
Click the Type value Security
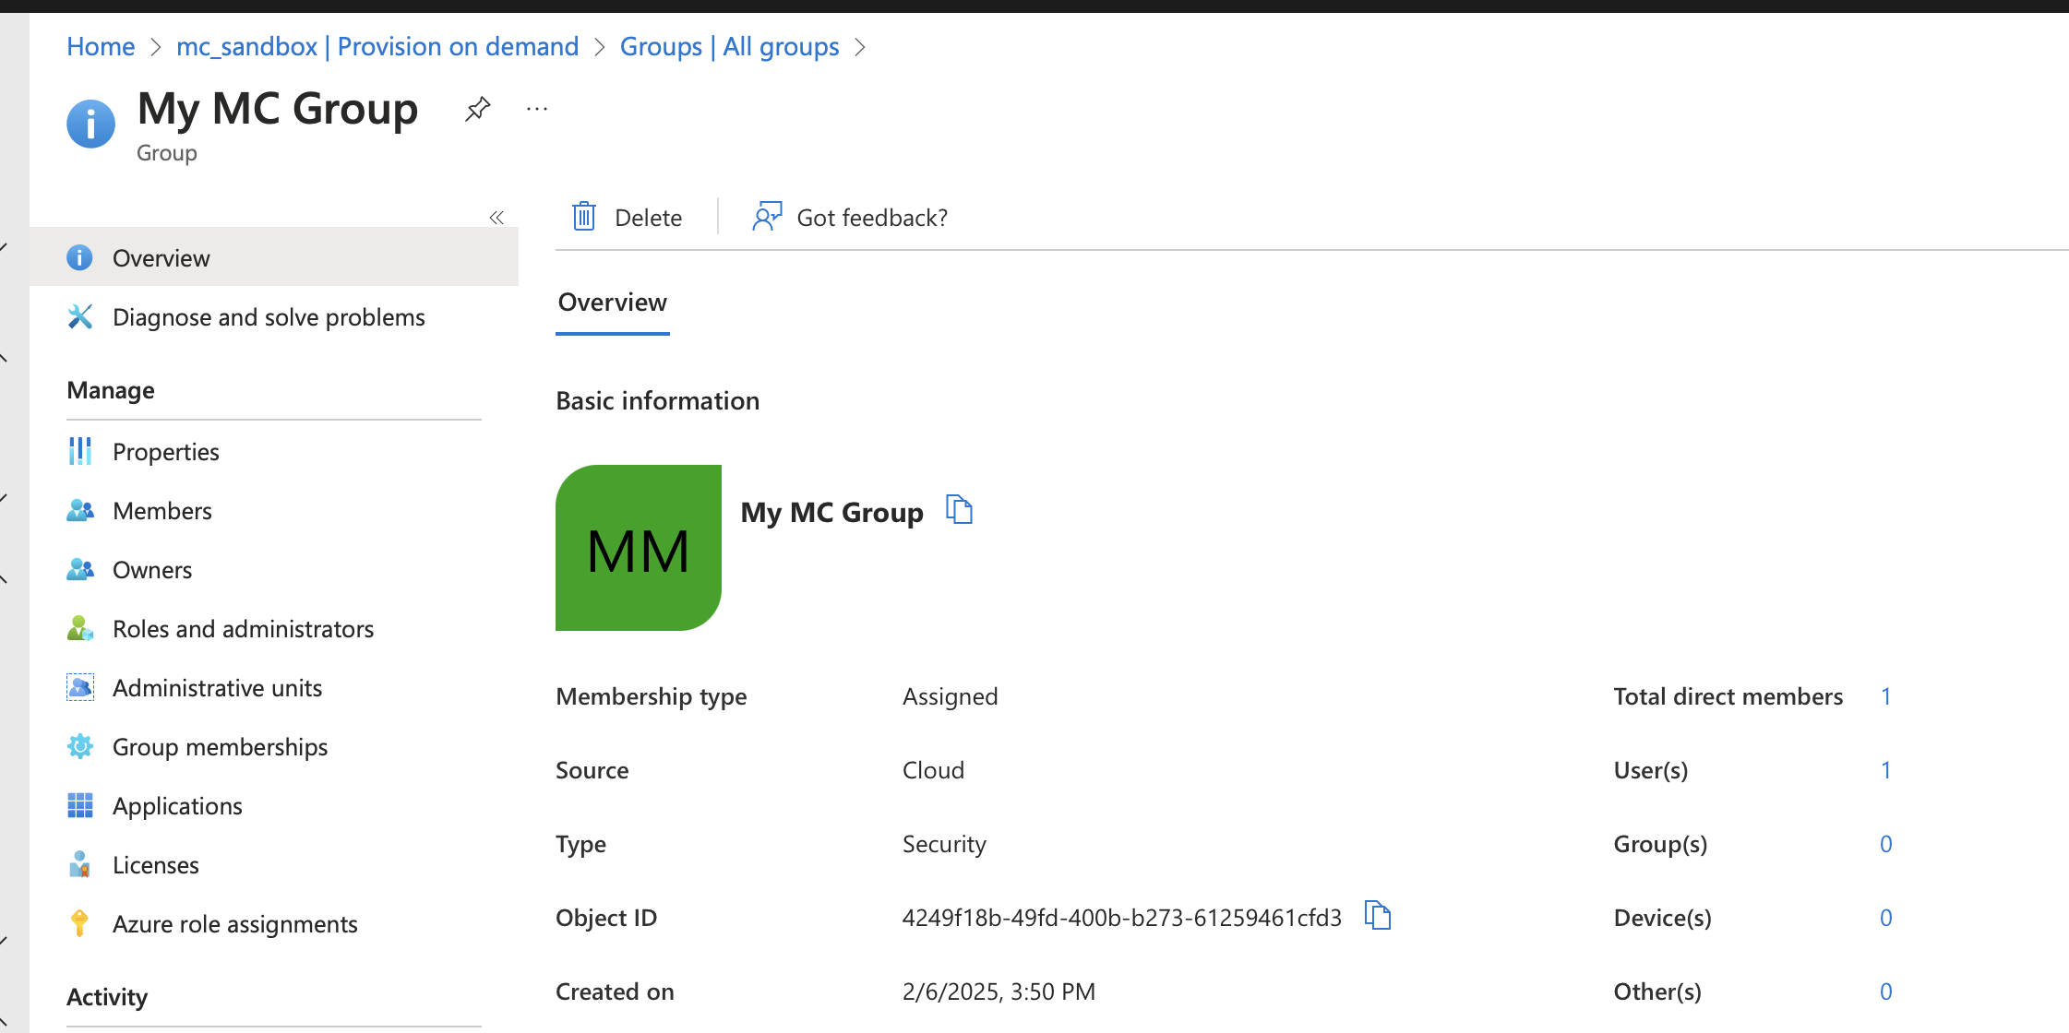click(944, 844)
